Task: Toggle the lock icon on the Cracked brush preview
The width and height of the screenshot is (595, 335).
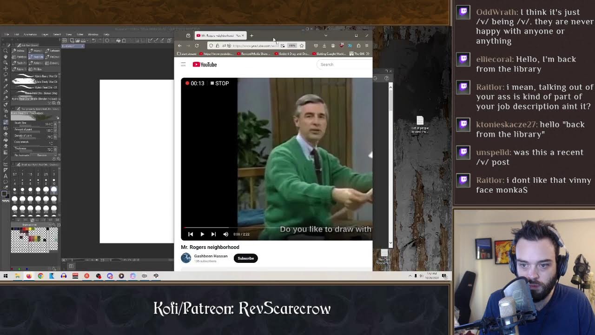Action: 58,117
